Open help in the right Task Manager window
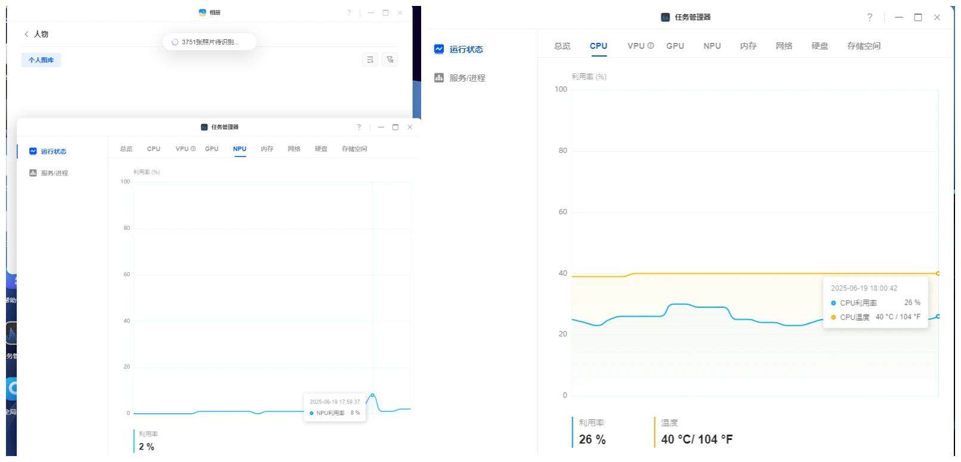This screenshot has height=462, width=961. tap(869, 17)
